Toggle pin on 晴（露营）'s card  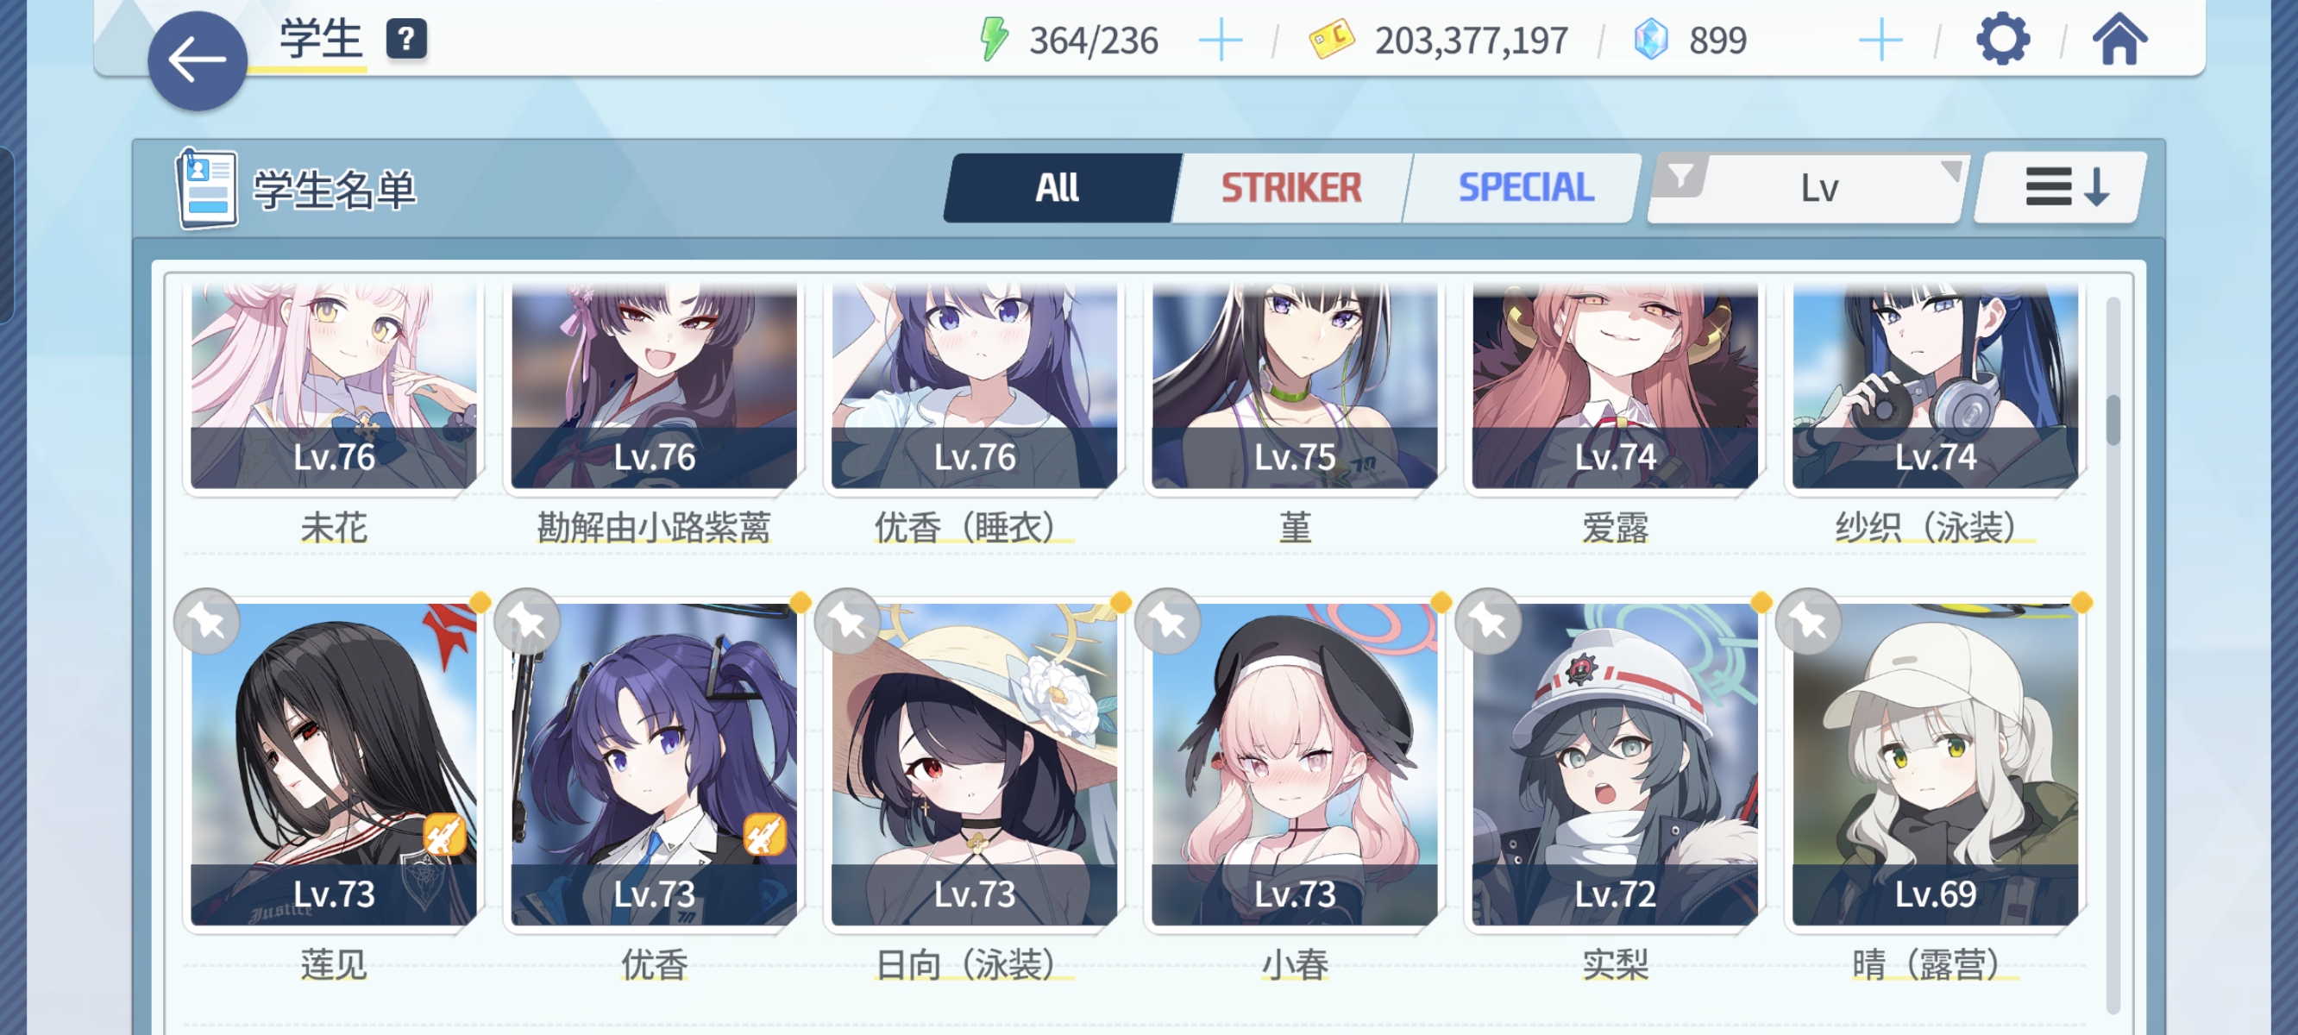click(x=1808, y=622)
